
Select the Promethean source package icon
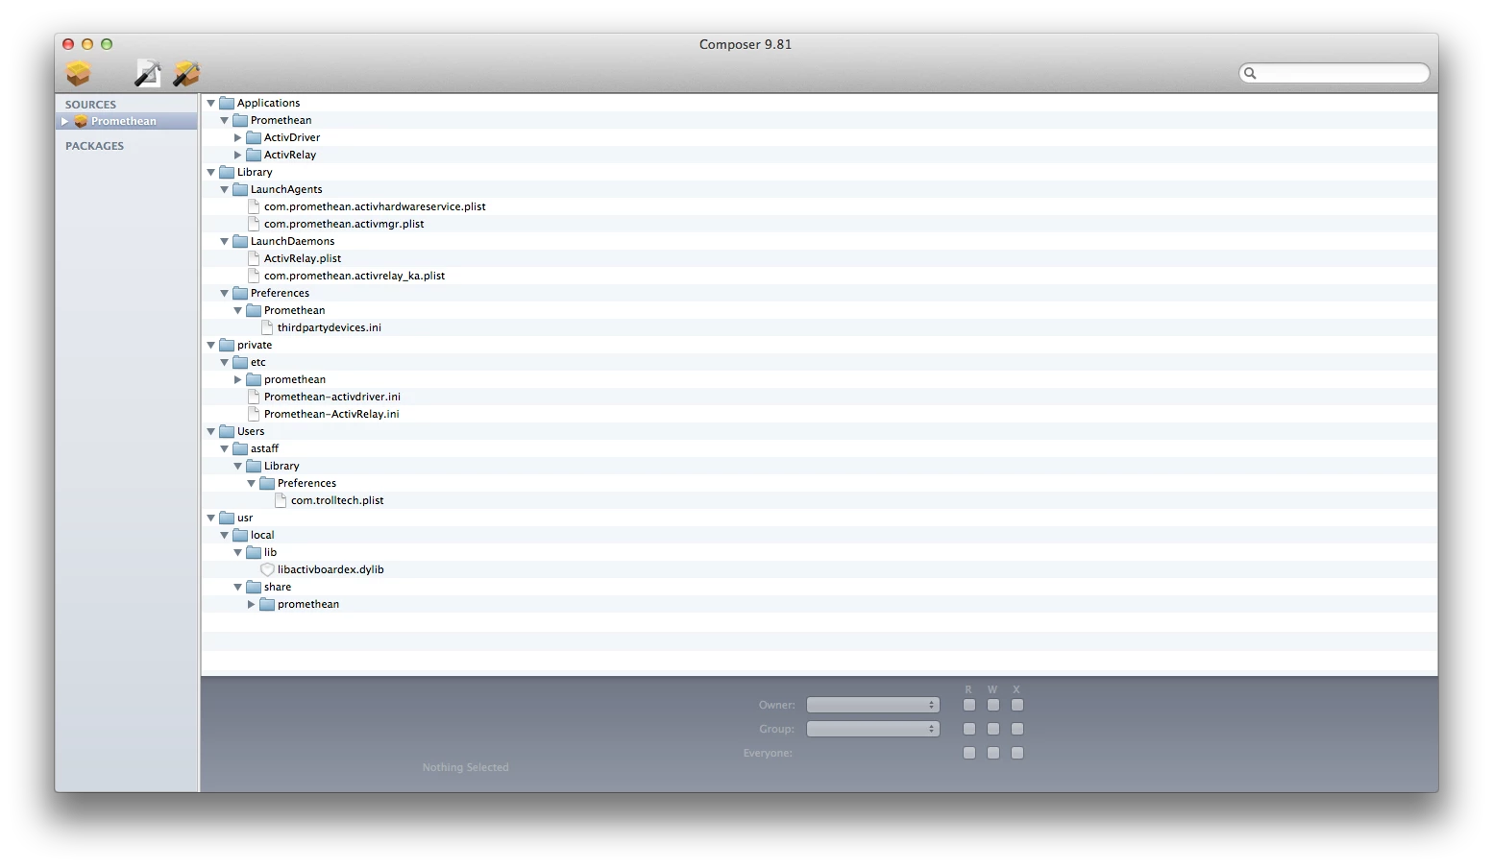(x=82, y=122)
